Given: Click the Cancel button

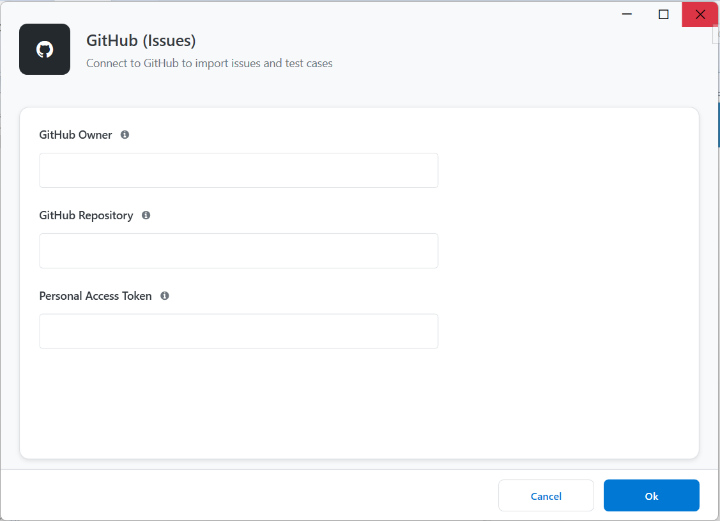Looking at the screenshot, I should pos(546,495).
